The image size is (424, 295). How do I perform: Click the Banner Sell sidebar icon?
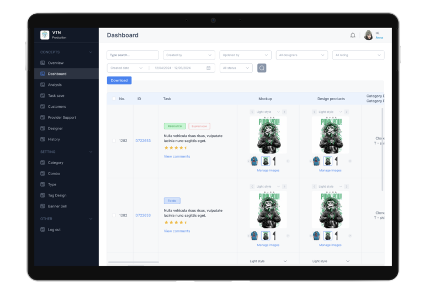[43, 206]
